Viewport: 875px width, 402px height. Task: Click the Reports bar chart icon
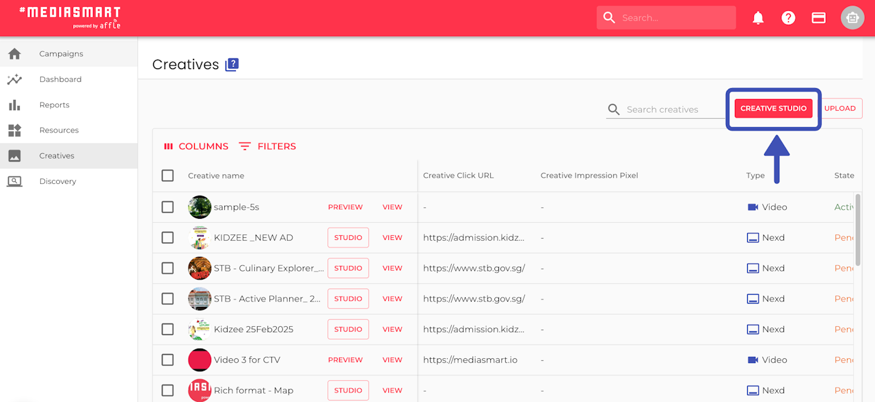pyautogui.click(x=14, y=105)
